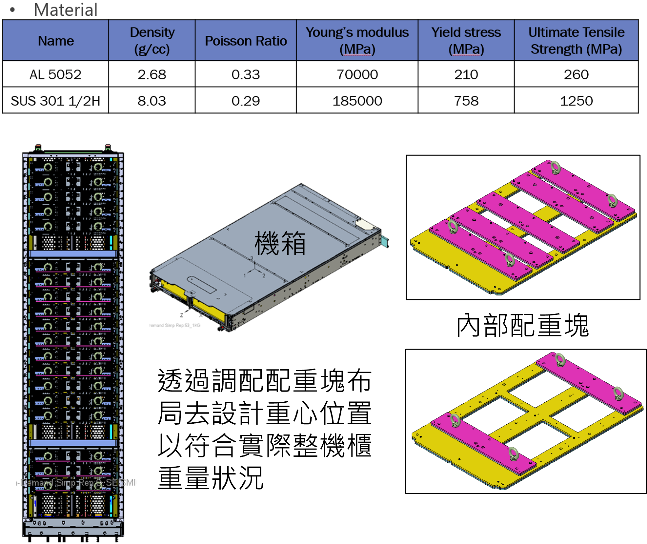Screen dimensions: 647x544
Task: Click the Young's modulus header cell
Action: pyautogui.click(x=357, y=41)
